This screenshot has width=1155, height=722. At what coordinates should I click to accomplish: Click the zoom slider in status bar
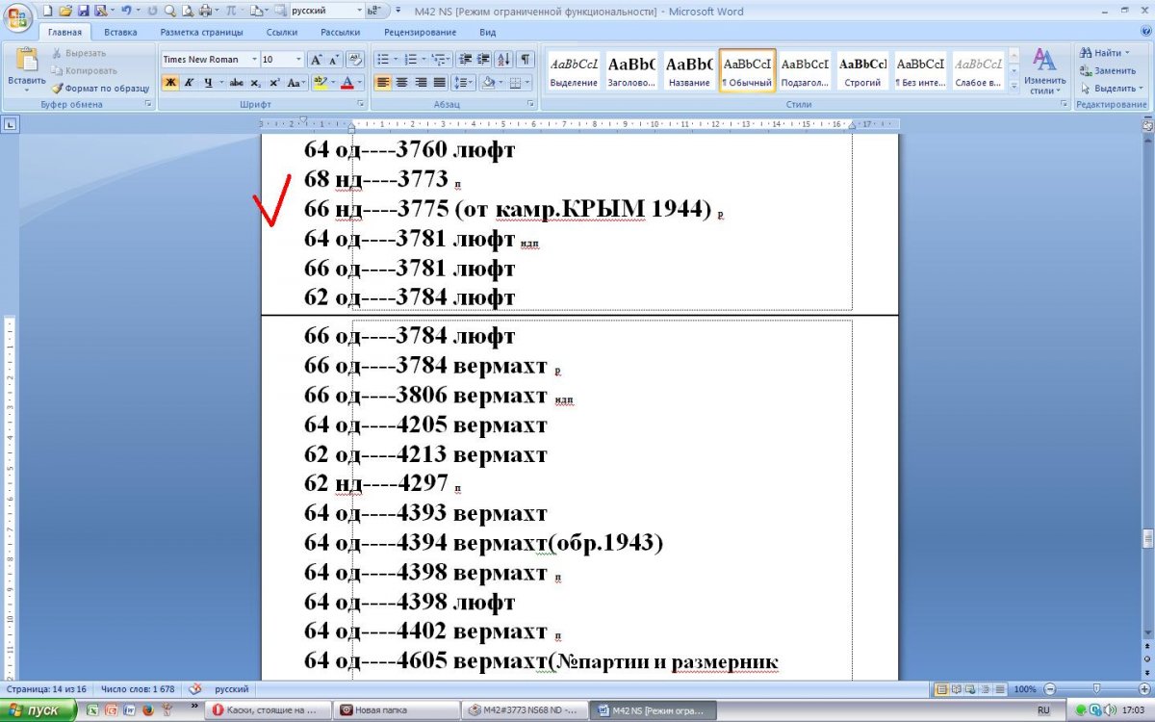point(1096,689)
